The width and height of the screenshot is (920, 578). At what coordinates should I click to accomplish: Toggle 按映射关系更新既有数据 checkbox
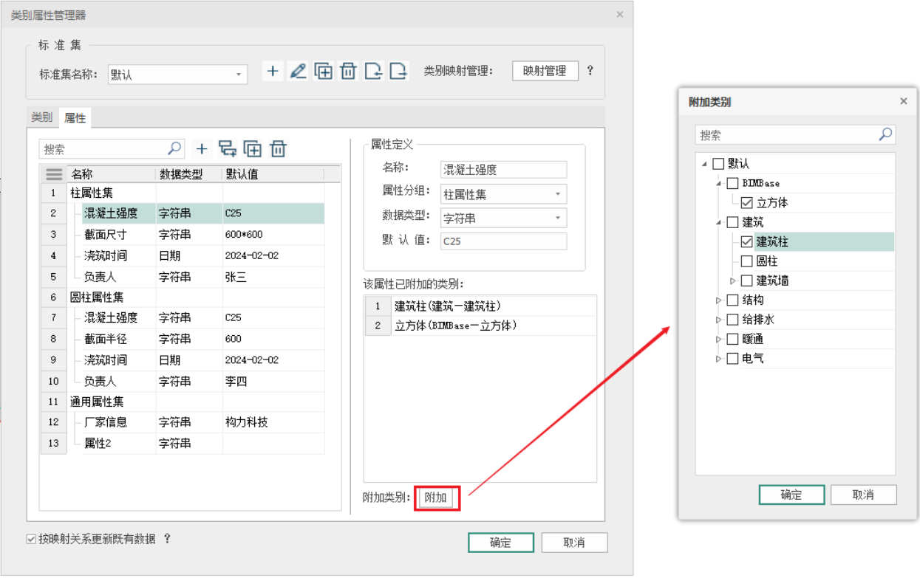[x=31, y=539]
